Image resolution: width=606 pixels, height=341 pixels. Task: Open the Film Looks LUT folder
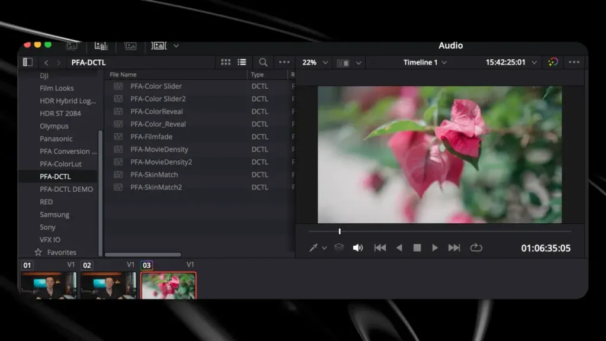tap(56, 88)
